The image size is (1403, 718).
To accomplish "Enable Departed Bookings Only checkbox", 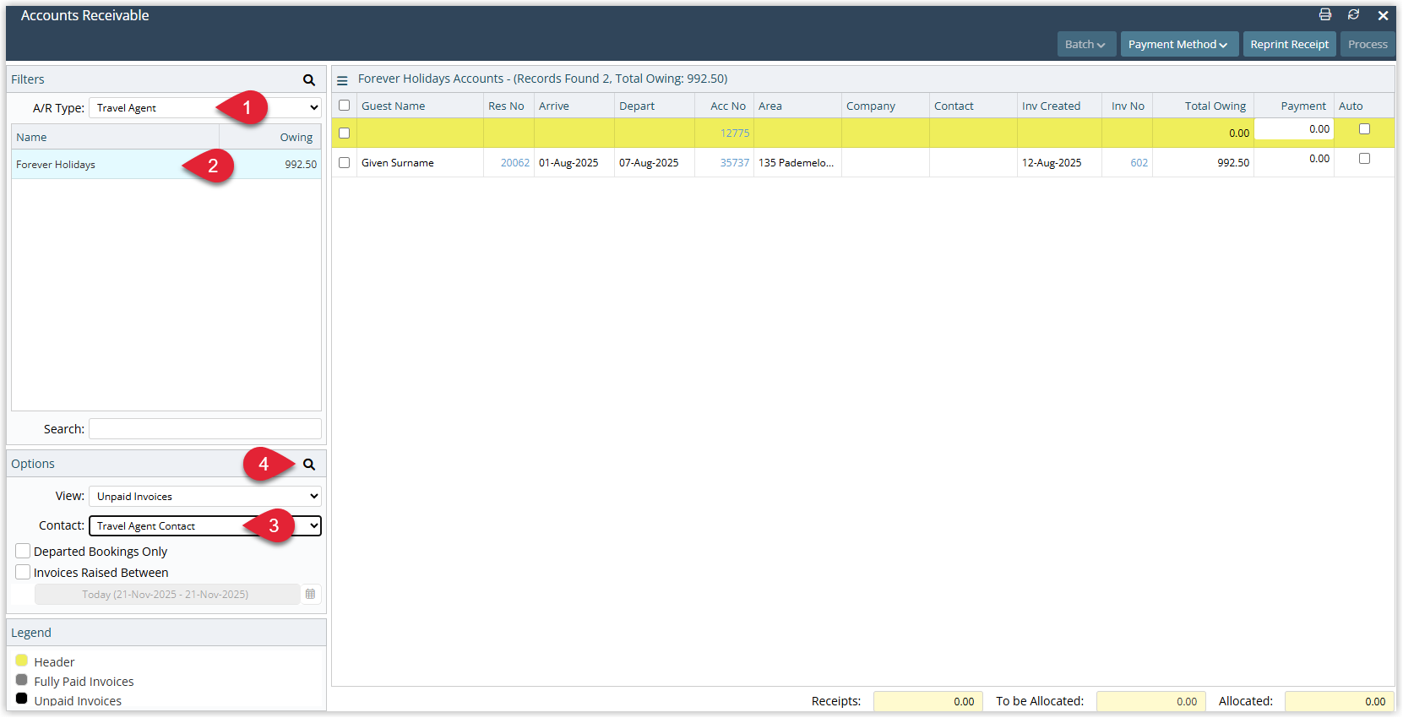I will pos(23,551).
